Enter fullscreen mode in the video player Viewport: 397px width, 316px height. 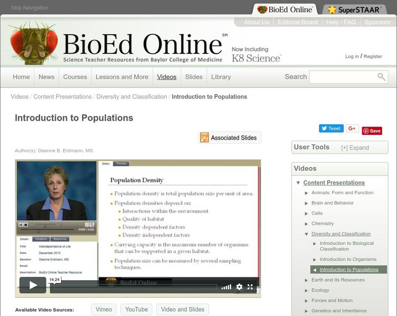tap(250, 287)
